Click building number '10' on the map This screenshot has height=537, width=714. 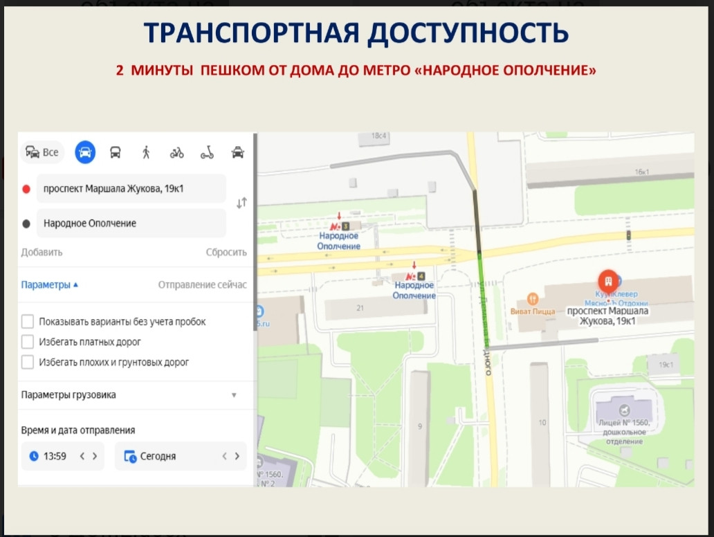(542, 422)
